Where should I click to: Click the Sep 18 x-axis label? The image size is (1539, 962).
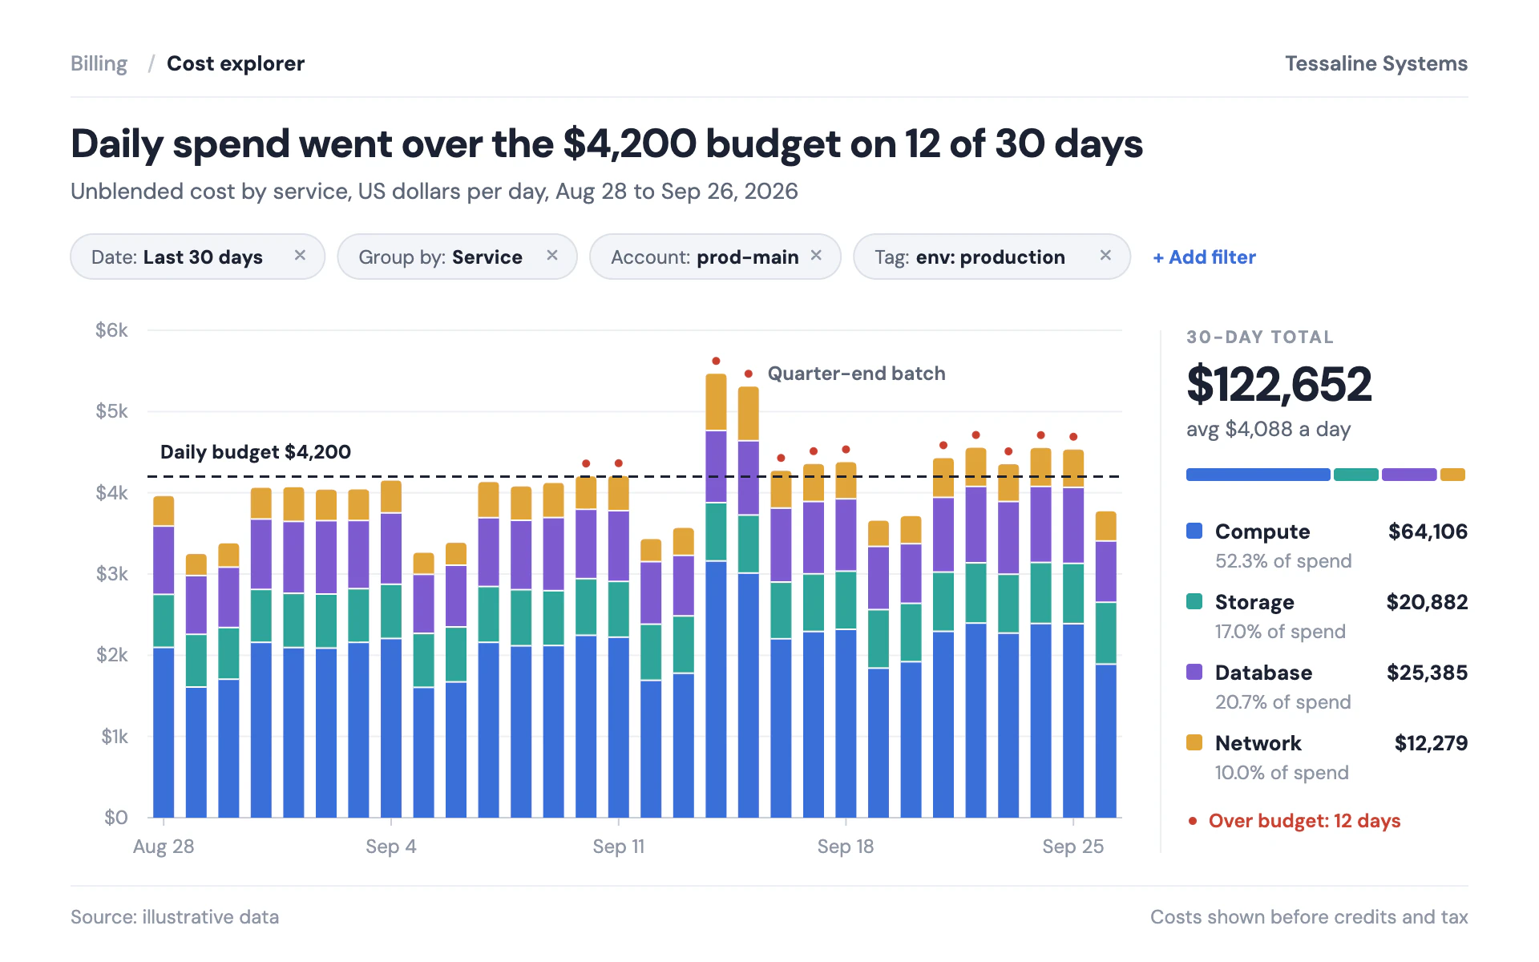(x=845, y=847)
